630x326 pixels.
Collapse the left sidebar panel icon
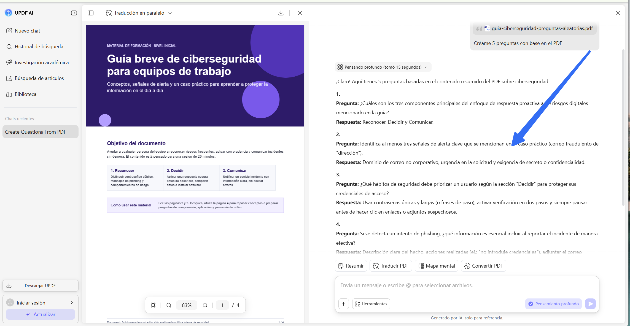(74, 13)
